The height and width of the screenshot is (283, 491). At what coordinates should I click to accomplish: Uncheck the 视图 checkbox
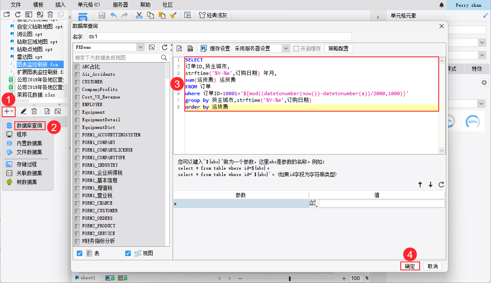(128, 253)
